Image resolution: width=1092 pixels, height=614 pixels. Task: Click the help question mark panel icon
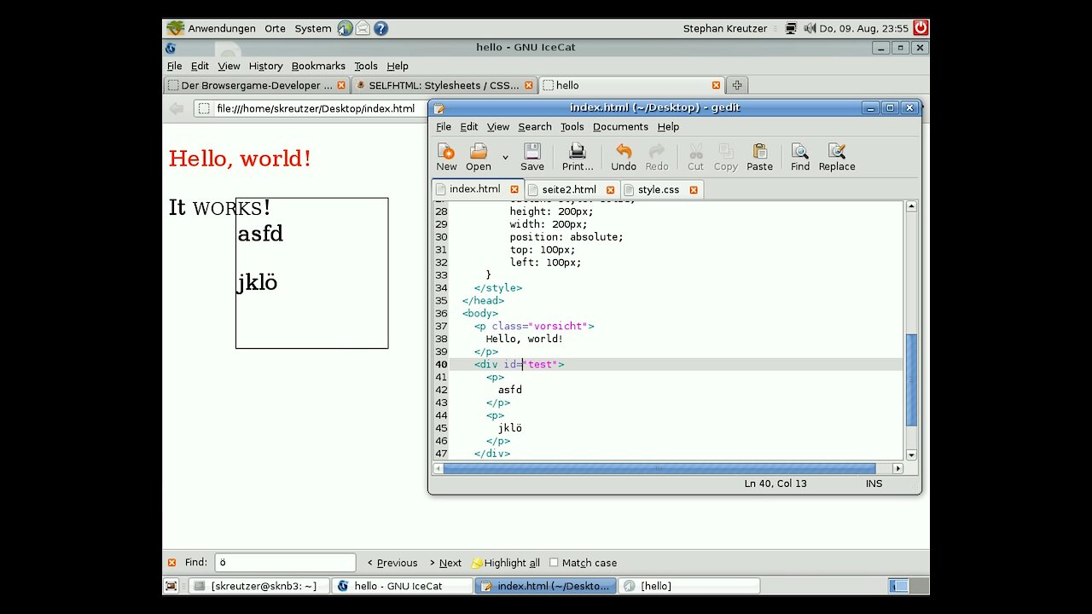pyautogui.click(x=380, y=28)
